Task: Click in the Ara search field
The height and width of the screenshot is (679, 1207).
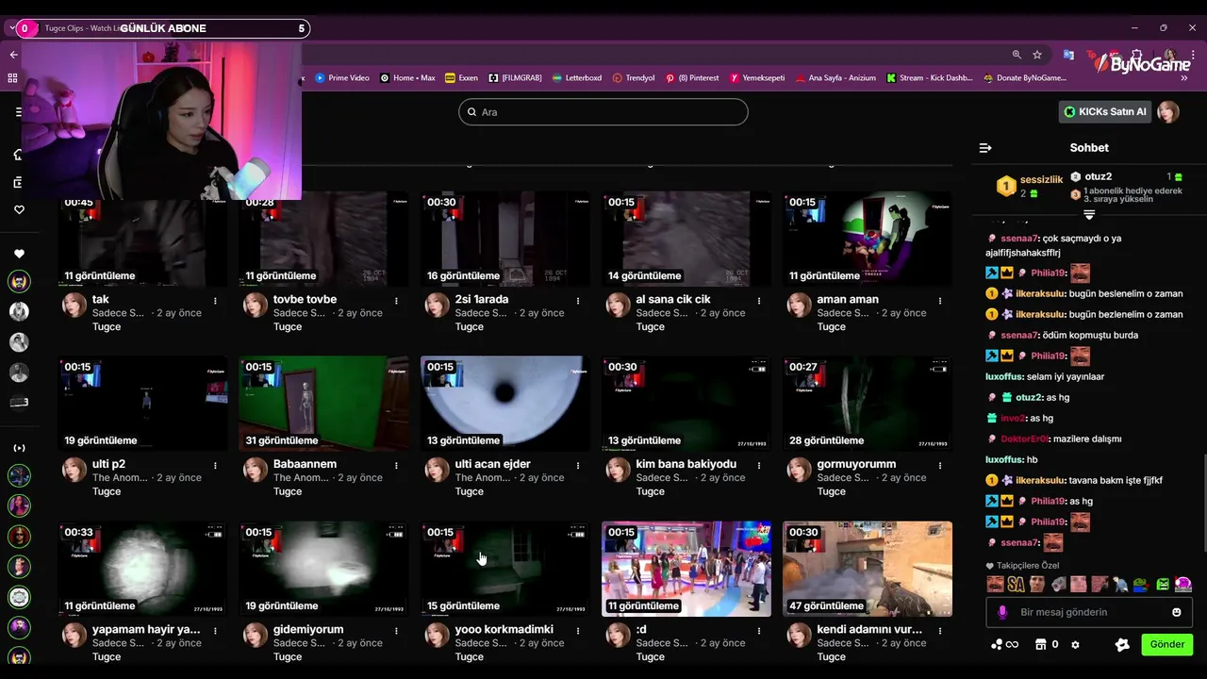Action: pyautogui.click(x=603, y=112)
